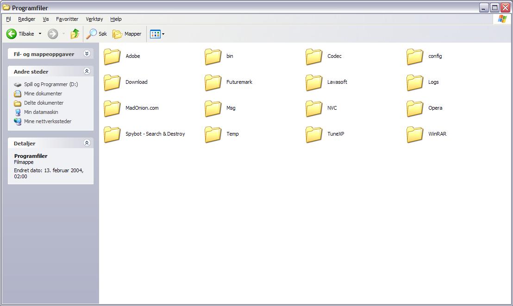Select the Adobe folder icon

coord(112,56)
